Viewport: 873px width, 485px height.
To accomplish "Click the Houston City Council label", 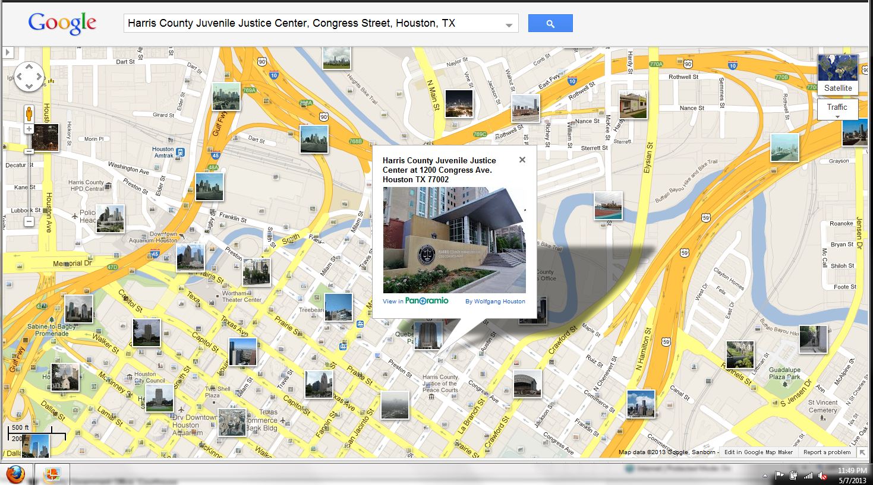I will [149, 378].
